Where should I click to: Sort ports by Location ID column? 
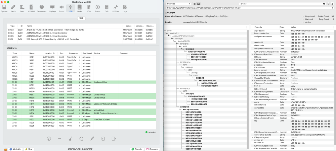49,53
